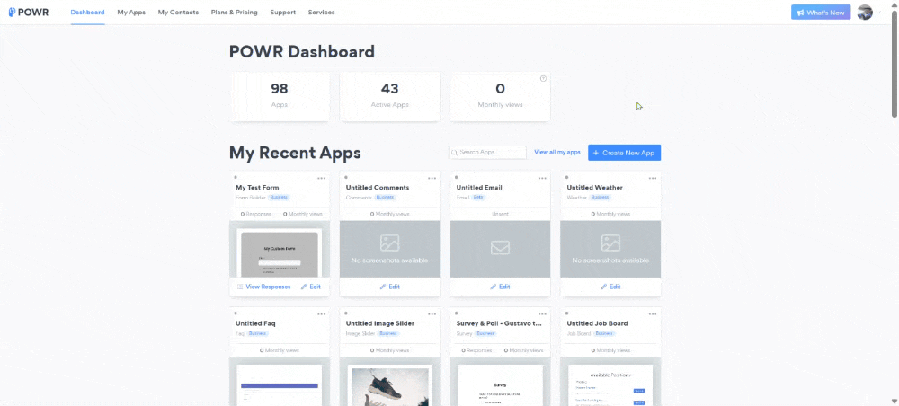Image resolution: width=899 pixels, height=406 pixels.
Task: Click the Untitled Job Board title
Action: [598, 323]
